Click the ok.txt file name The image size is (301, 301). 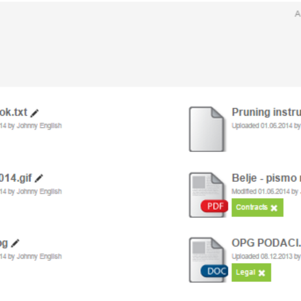point(14,112)
